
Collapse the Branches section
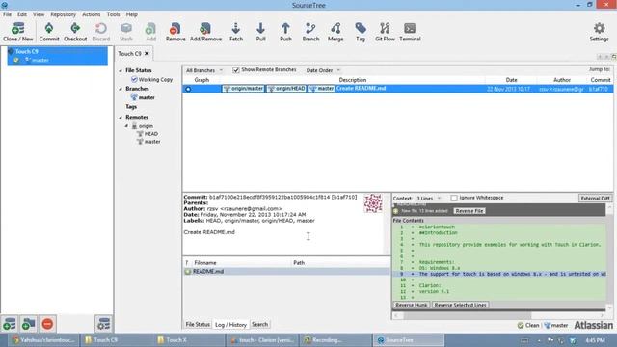pos(121,89)
